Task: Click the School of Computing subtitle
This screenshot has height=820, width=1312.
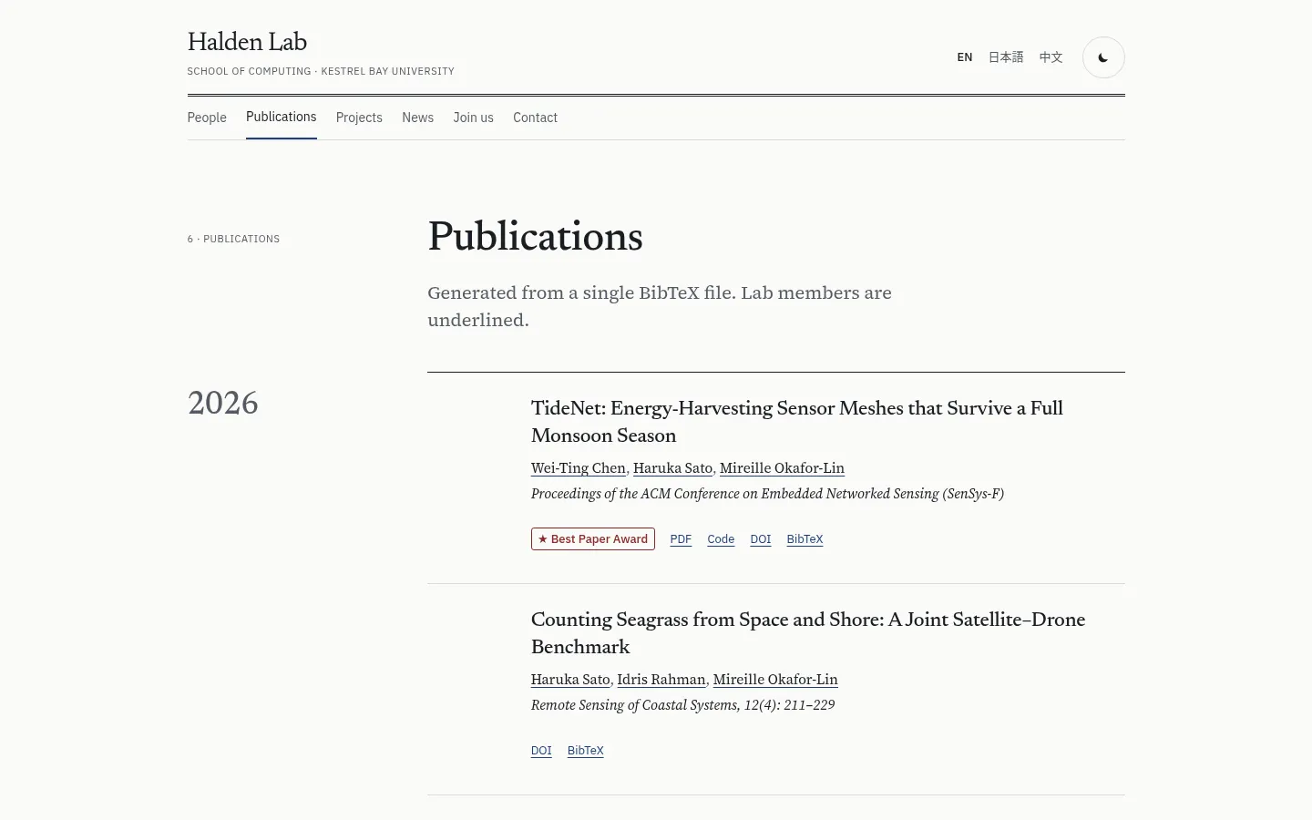Action: coord(321,71)
